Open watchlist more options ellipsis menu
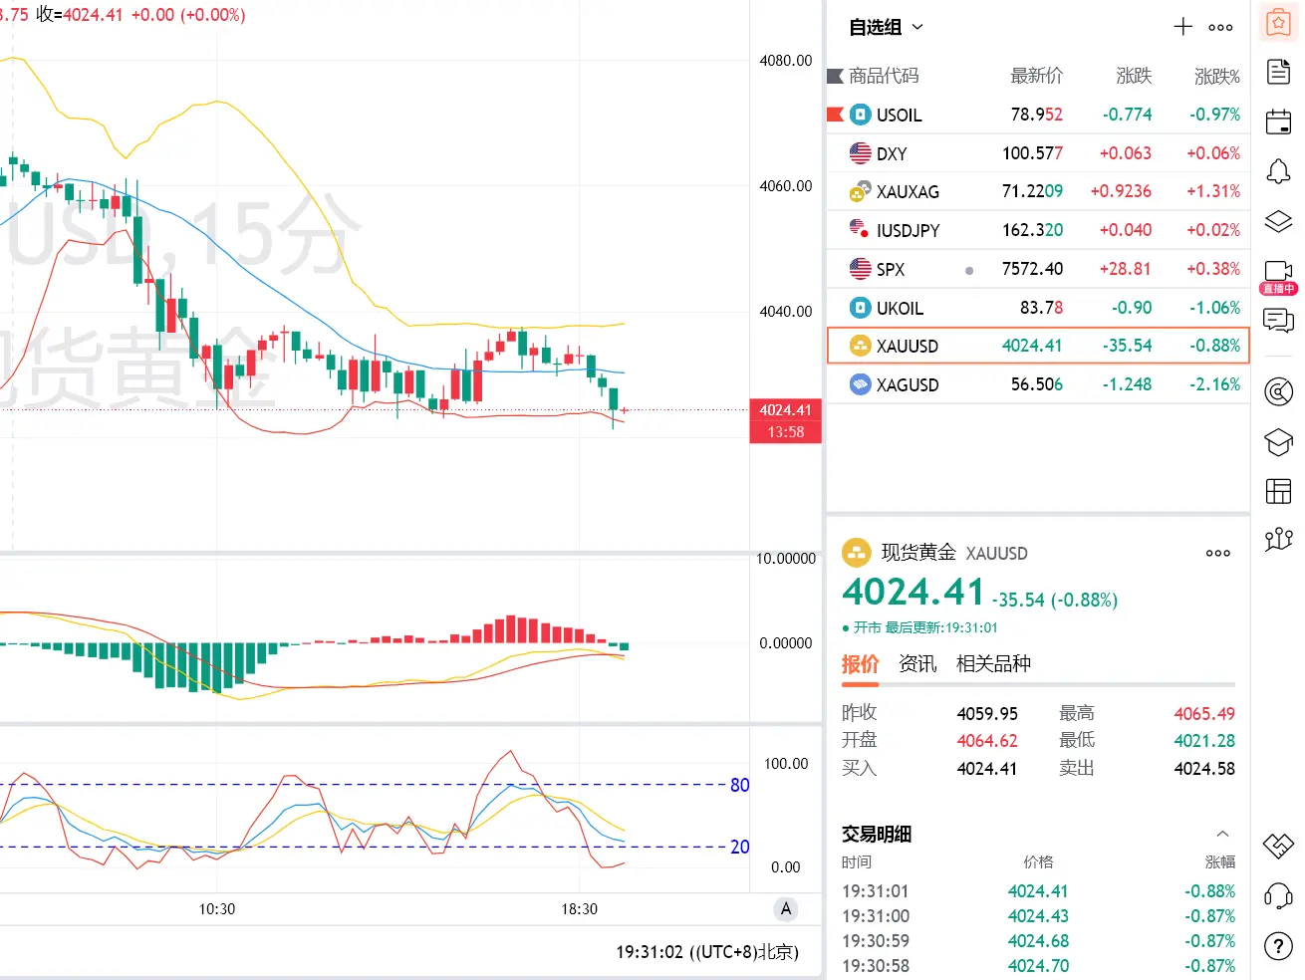 [1220, 28]
